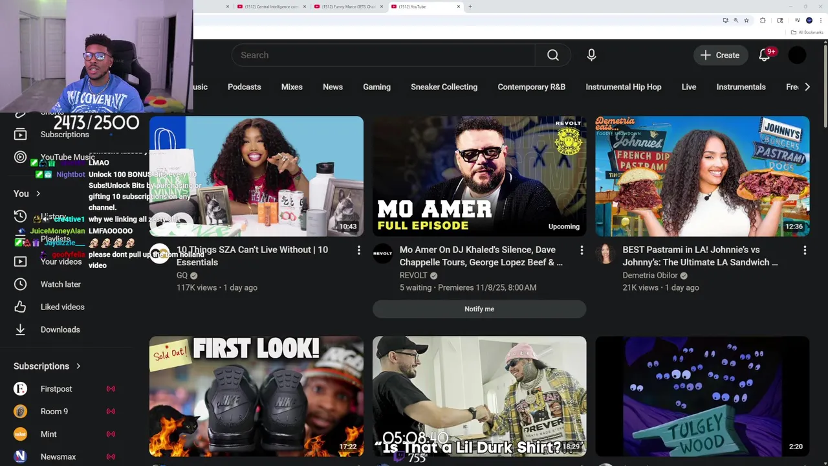Switch to the Central Intelligence browser tab
This screenshot has height=466, width=828.
pos(270,6)
